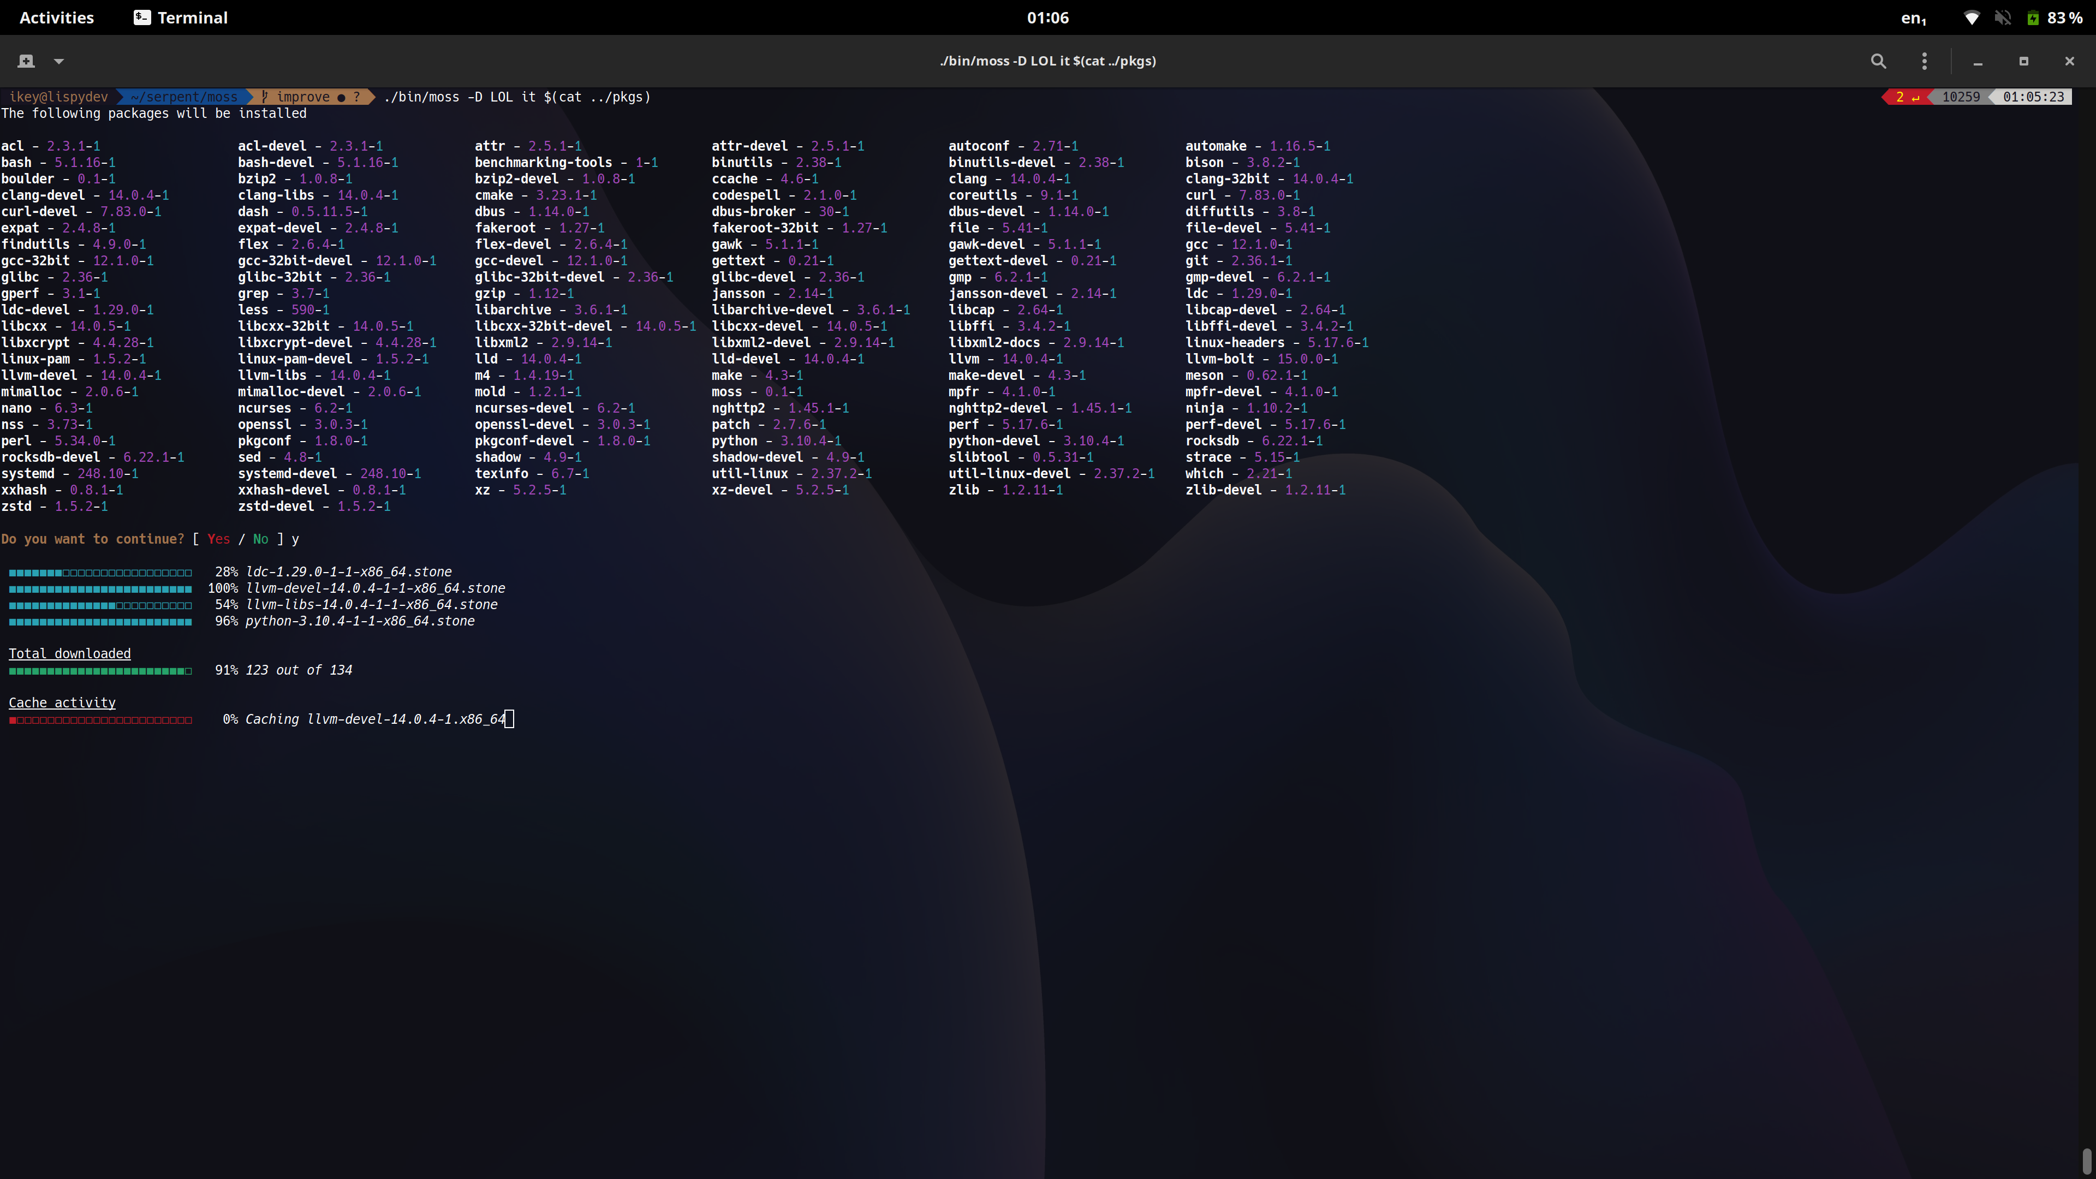This screenshot has width=2096, height=1179.
Task: Click the 'benchmarking-tools' package entry
Action: [567, 163]
